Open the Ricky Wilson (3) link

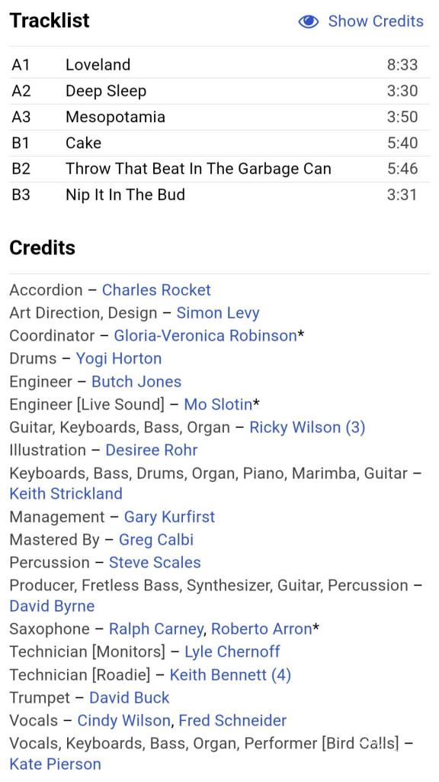pyautogui.click(x=307, y=428)
